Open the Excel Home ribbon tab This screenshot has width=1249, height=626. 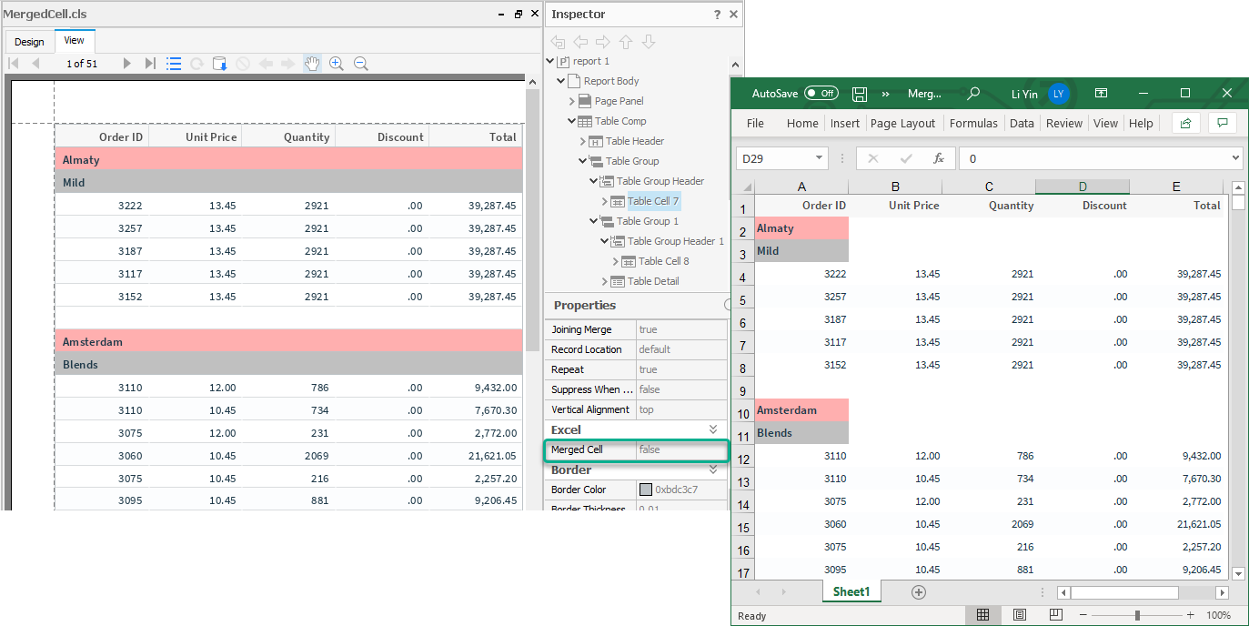point(802,123)
